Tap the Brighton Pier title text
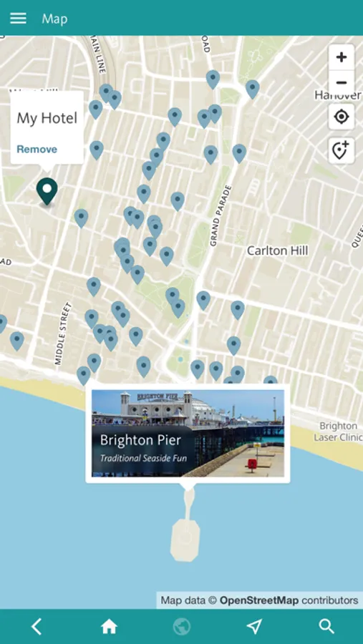363x644 pixels. [x=140, y=440]
